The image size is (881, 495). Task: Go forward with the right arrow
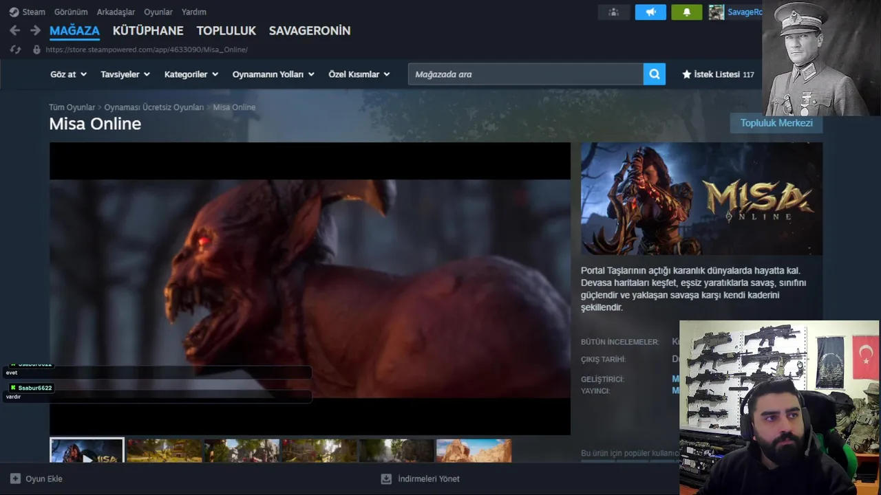point(35,30)
